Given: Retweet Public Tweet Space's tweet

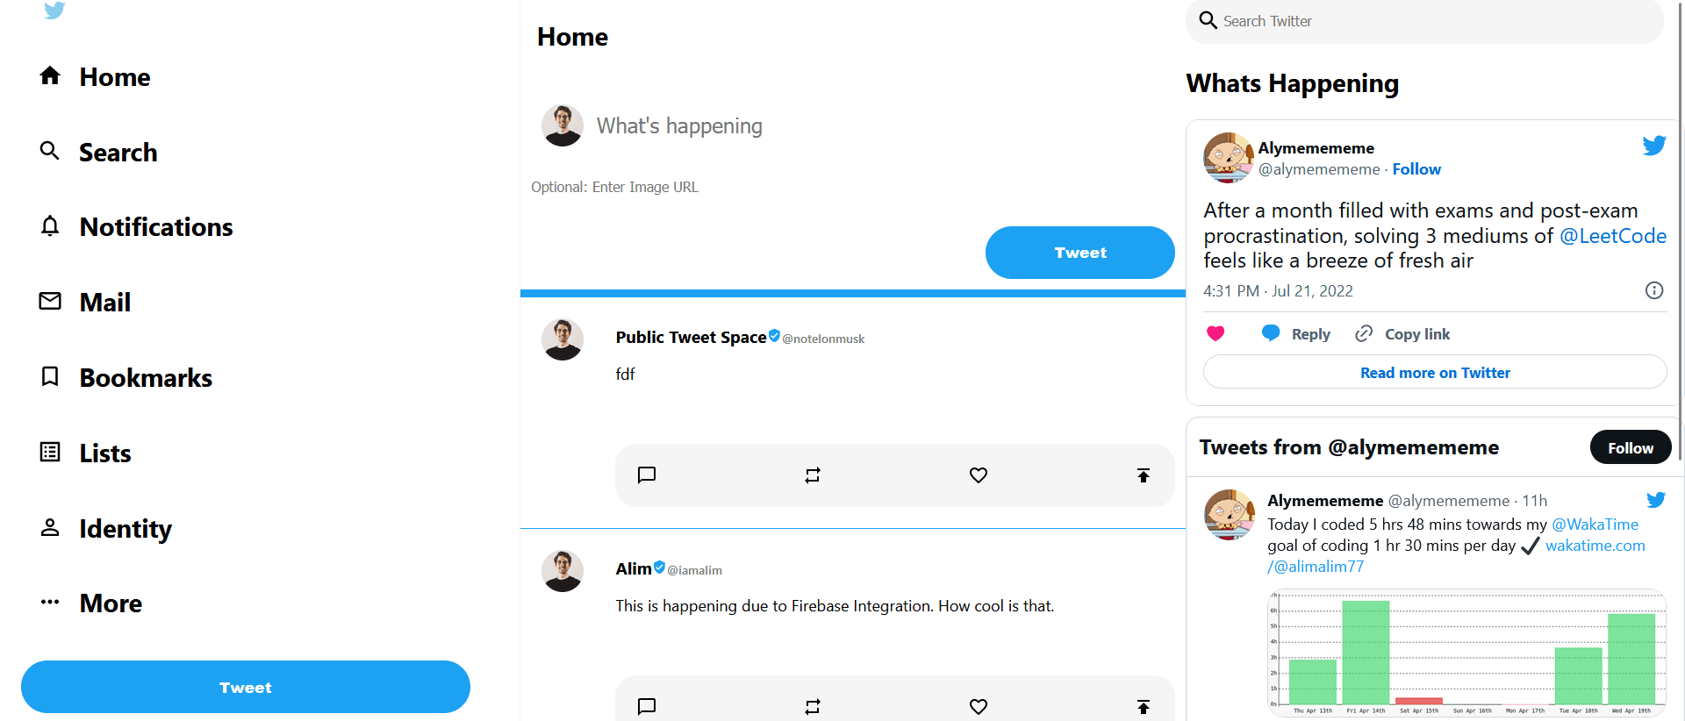Looking at the screenshot, I should (812, 475).
